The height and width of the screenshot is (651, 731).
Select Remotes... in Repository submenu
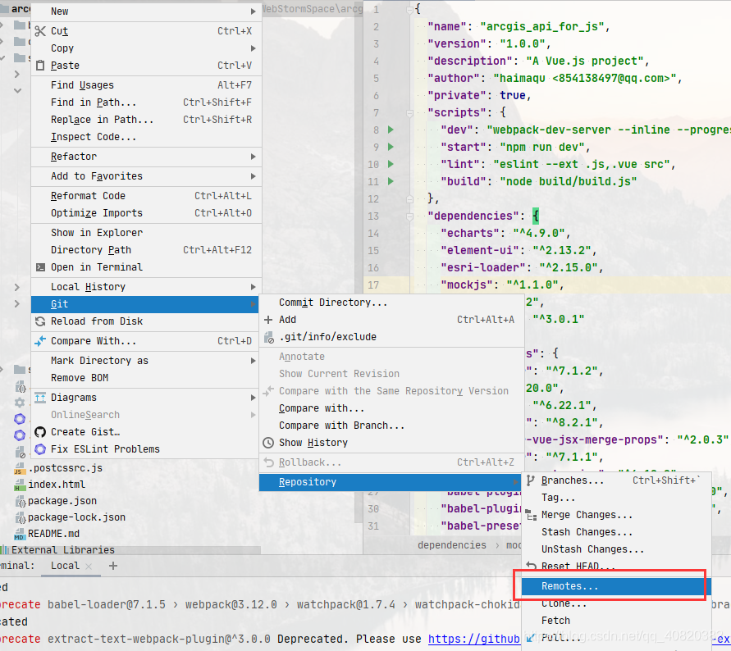point(616,586)
